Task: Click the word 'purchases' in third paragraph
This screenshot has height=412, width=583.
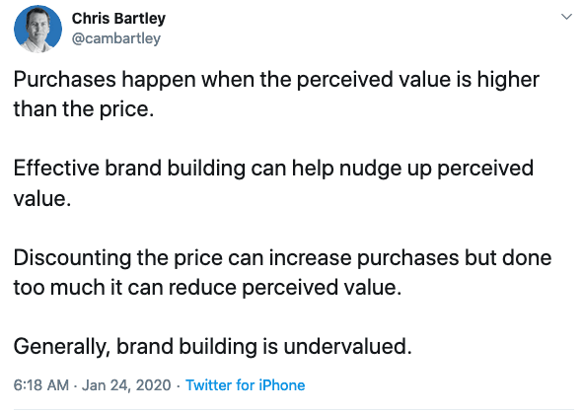Action: pyautogui.click(x=407, y=258)
